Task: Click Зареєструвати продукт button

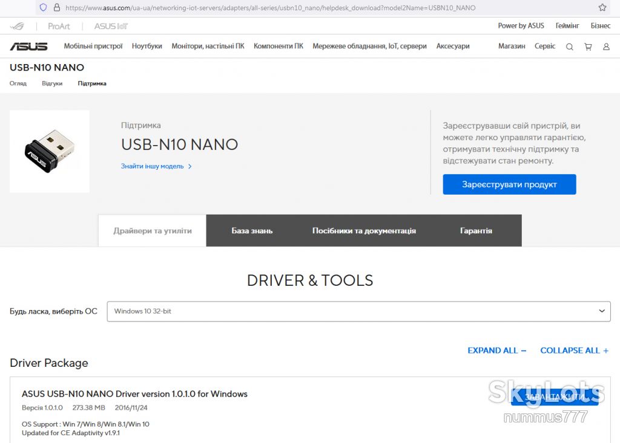Action: pyautogui.click(x=509, y=184)
